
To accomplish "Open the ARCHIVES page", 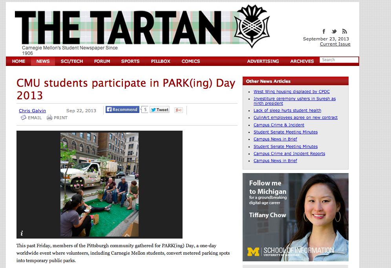I will click(x=302, y=61).
